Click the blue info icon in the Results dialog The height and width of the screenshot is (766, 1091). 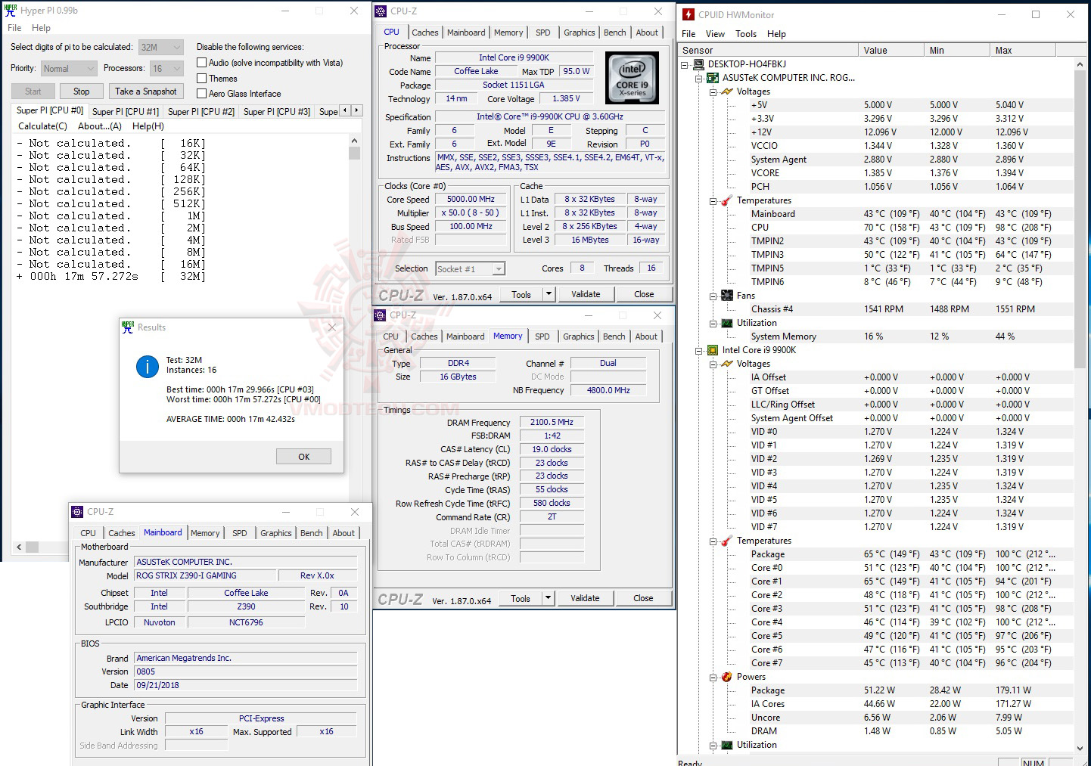[147, 367]
